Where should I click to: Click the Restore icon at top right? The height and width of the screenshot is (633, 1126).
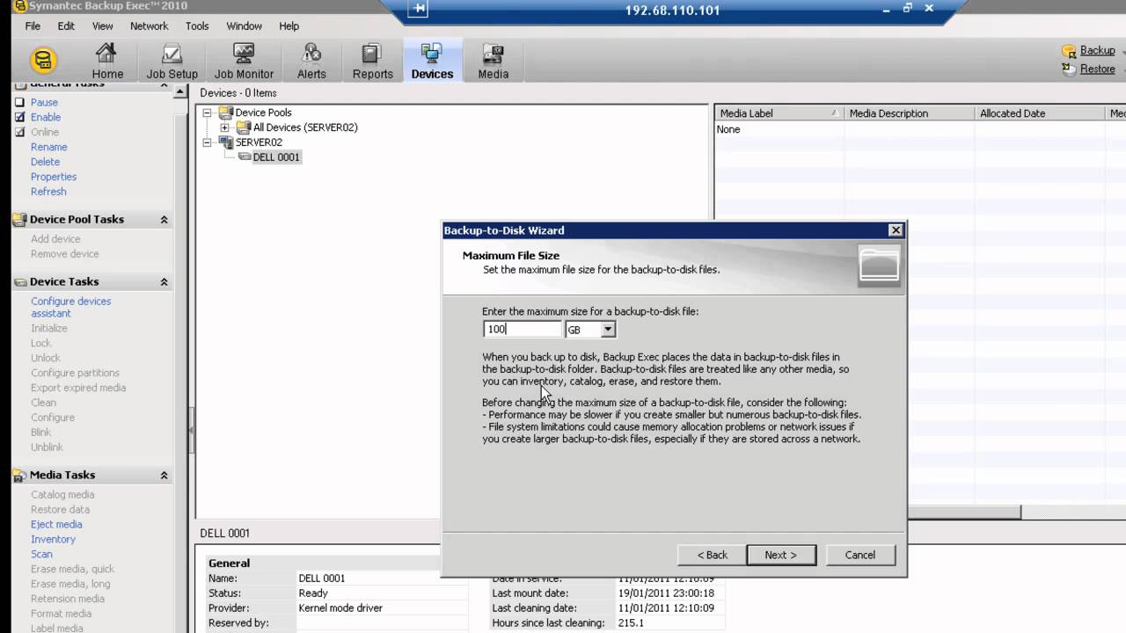[x=1069, y=69]
